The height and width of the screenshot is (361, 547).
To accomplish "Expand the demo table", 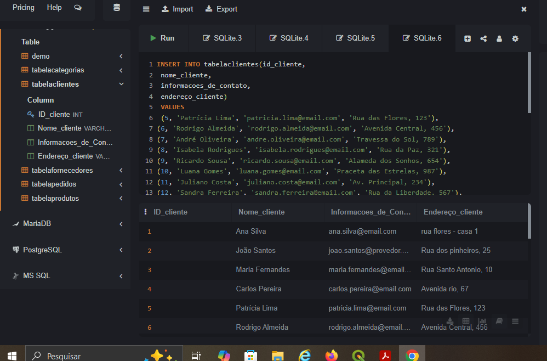I will point(121,56).
